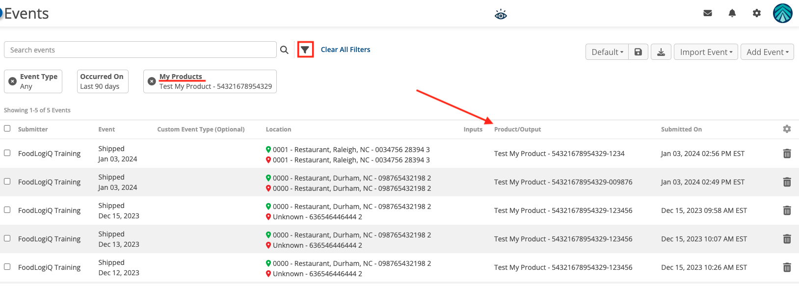This screenshot has width=799, height=288.
Task: Delete event submitted Dec 15, 2023 10:26 AM
Action: [x=787, y=267]
